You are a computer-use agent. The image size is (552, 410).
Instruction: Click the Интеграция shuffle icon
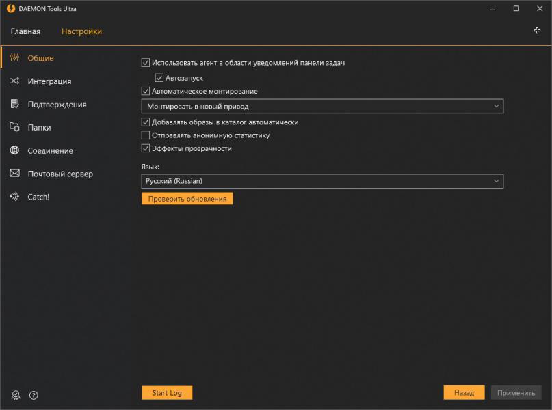pyautogui.click(x=14, y=81)
